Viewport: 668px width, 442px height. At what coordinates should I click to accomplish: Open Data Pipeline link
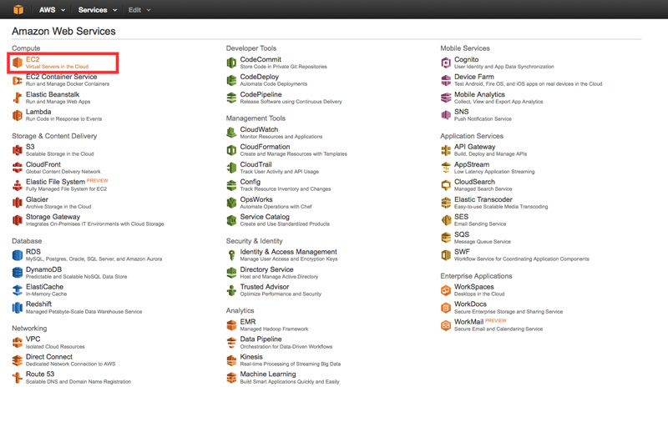click(x=261, y=339)
